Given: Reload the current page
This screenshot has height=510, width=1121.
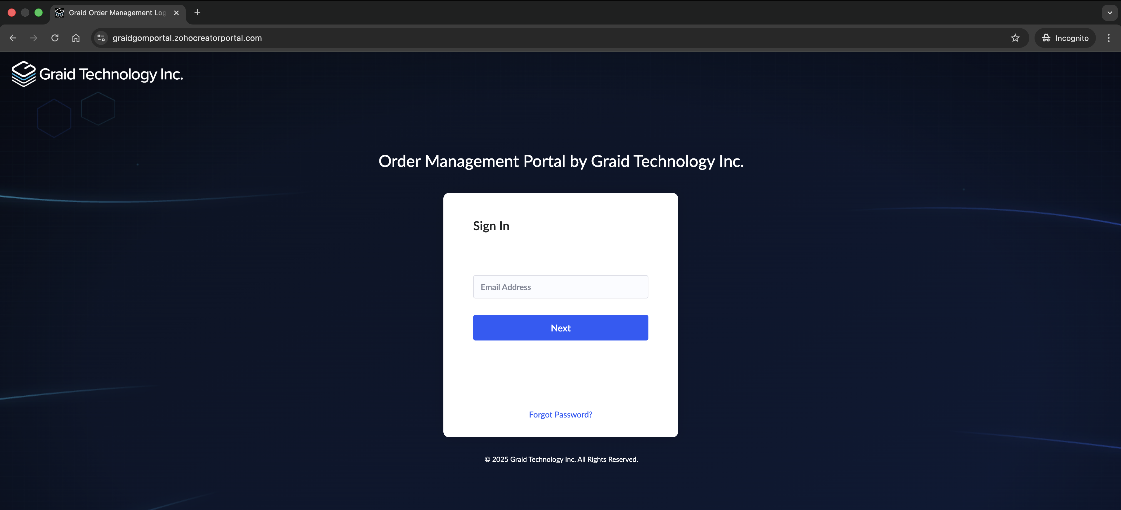Looking at the screenshot, I should pos(55,38).
